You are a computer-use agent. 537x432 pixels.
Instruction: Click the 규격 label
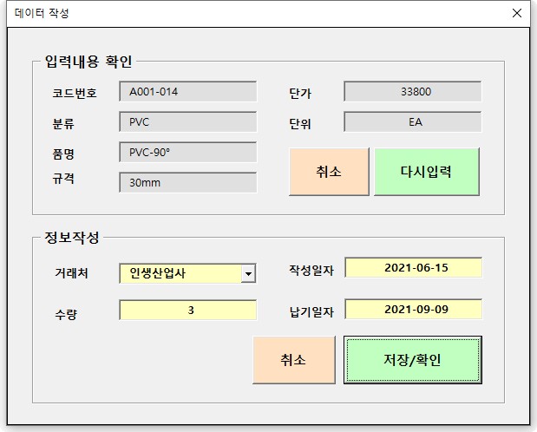[63, 179]
